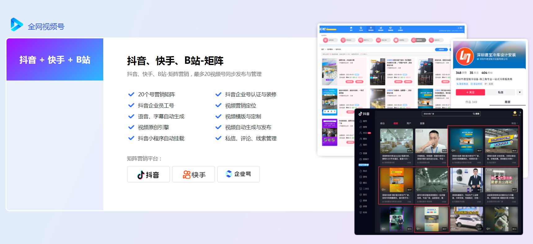Open 美食 in the Douyin sidebar
The image size is (533, 244).
click(x=363, y=201)
